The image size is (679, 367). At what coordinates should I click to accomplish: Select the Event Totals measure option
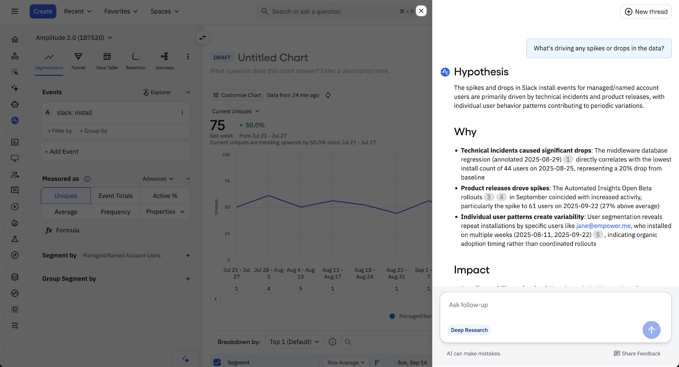pos(115,196)
